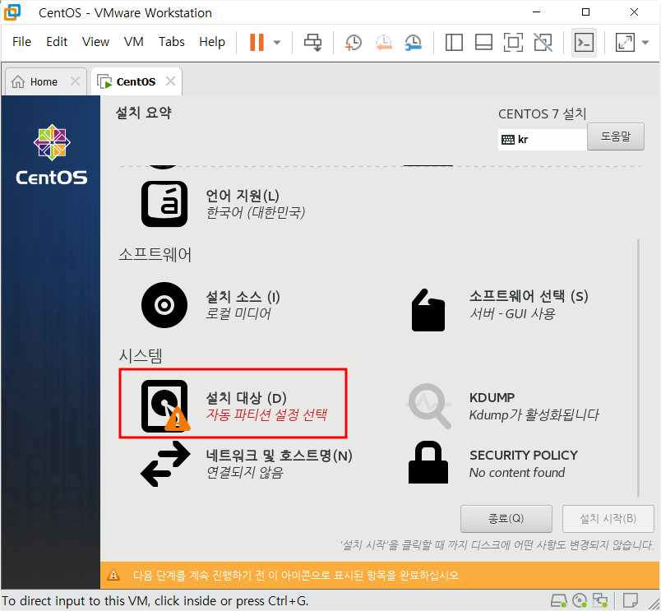Image resolution: width=661 pixels, height=611 pixels.
Task: Open the File menu
Action: pyautogui.click(x=21, y=42)
